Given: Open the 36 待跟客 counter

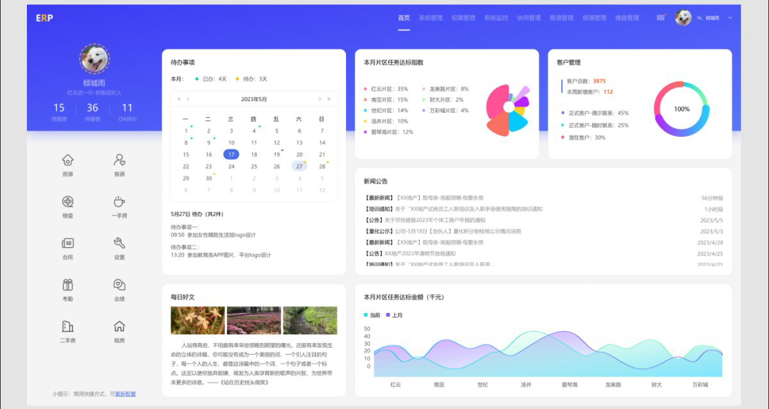Looking at the screenshot, I should [93, 111].
